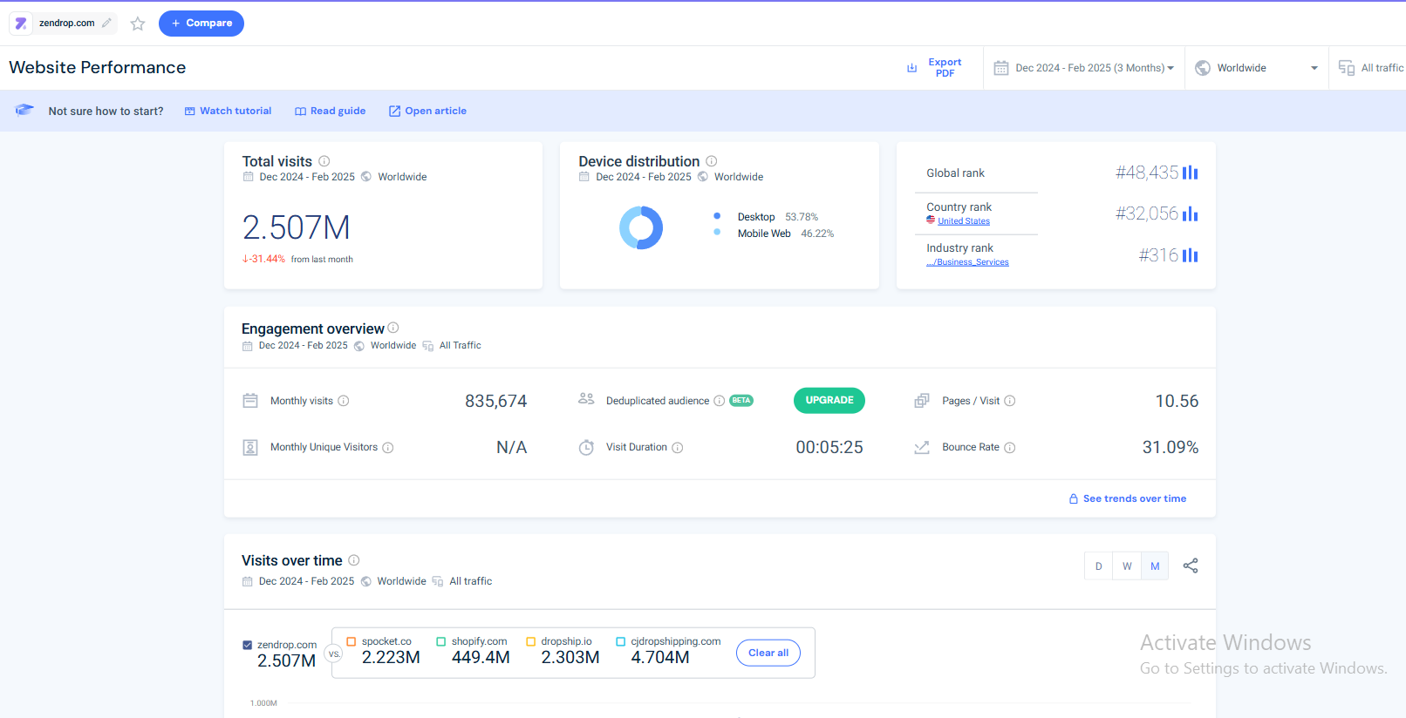The width and height of the screenshot is (1406, 718).
Task: Click the share icon in Visits over time
Action: (x=1190, y=566)
